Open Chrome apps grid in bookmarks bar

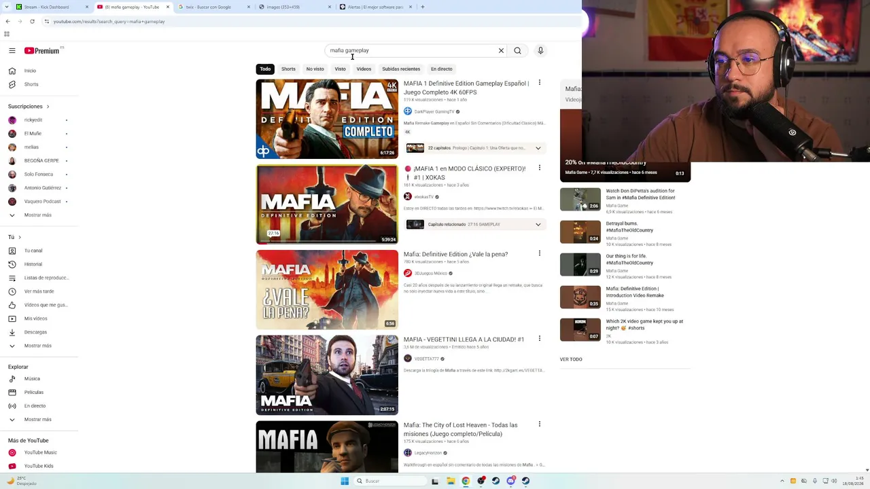tap(7, 34)
